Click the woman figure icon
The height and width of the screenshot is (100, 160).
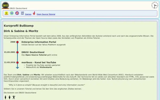coord(10,97)
